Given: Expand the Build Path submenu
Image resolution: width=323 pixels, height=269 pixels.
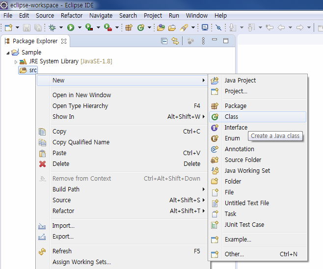Looking at the screenshot, I should pos(122,189).
